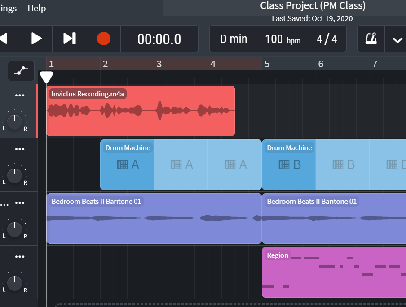Toggle the automation curve button

tap(21, 71)
